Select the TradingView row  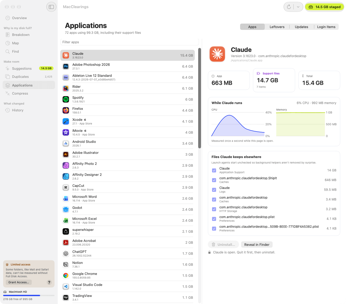[128, 297]
